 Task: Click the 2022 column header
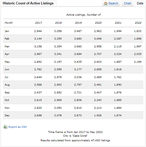[x=138, y=23]
